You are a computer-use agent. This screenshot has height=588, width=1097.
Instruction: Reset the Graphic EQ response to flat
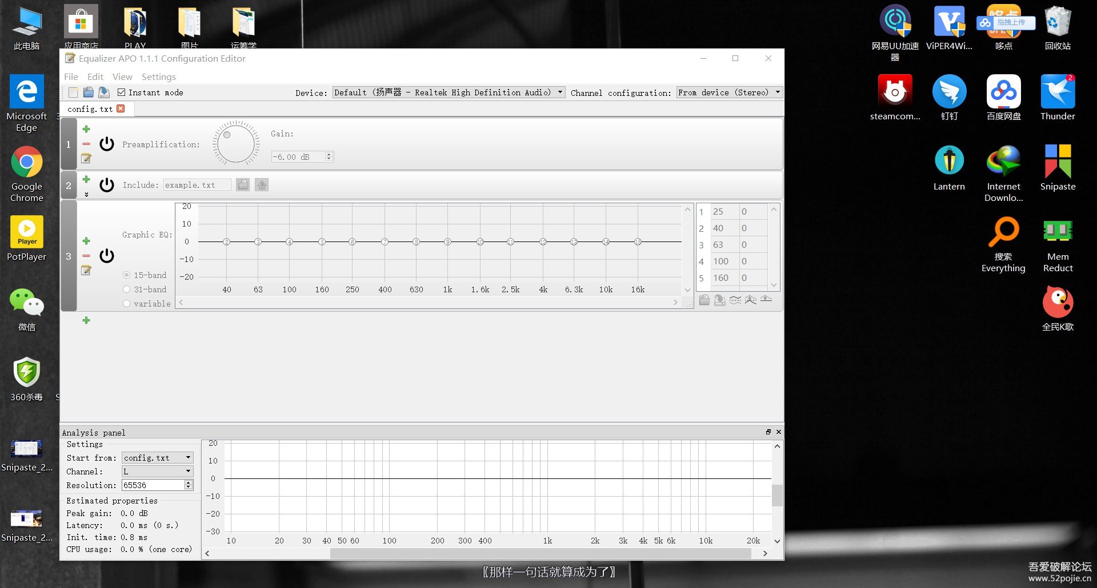pos(766,300)
